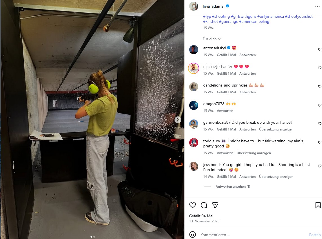Image resolution: width=322 pixels, height=239 pixels.
Task: Open the #girlswithguns hashtag
Action: [244, 16]
